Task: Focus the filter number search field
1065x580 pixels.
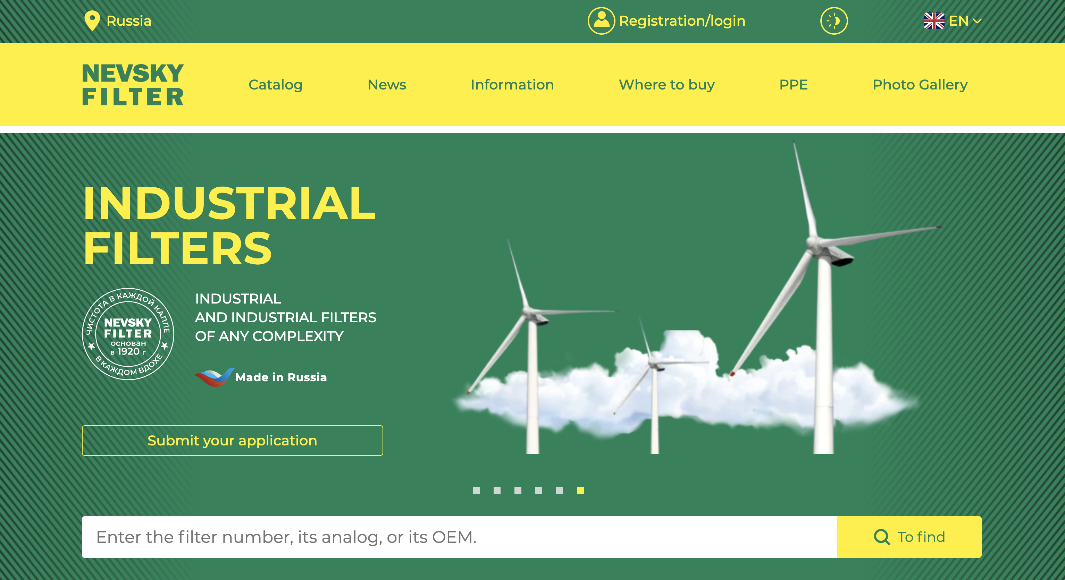Action: pos(459,537)
